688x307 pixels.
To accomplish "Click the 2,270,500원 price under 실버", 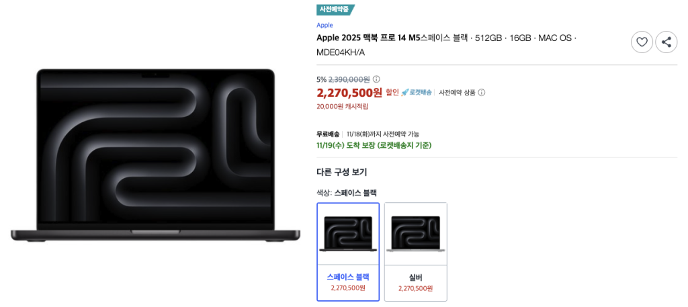I will (x=415, y=288).
